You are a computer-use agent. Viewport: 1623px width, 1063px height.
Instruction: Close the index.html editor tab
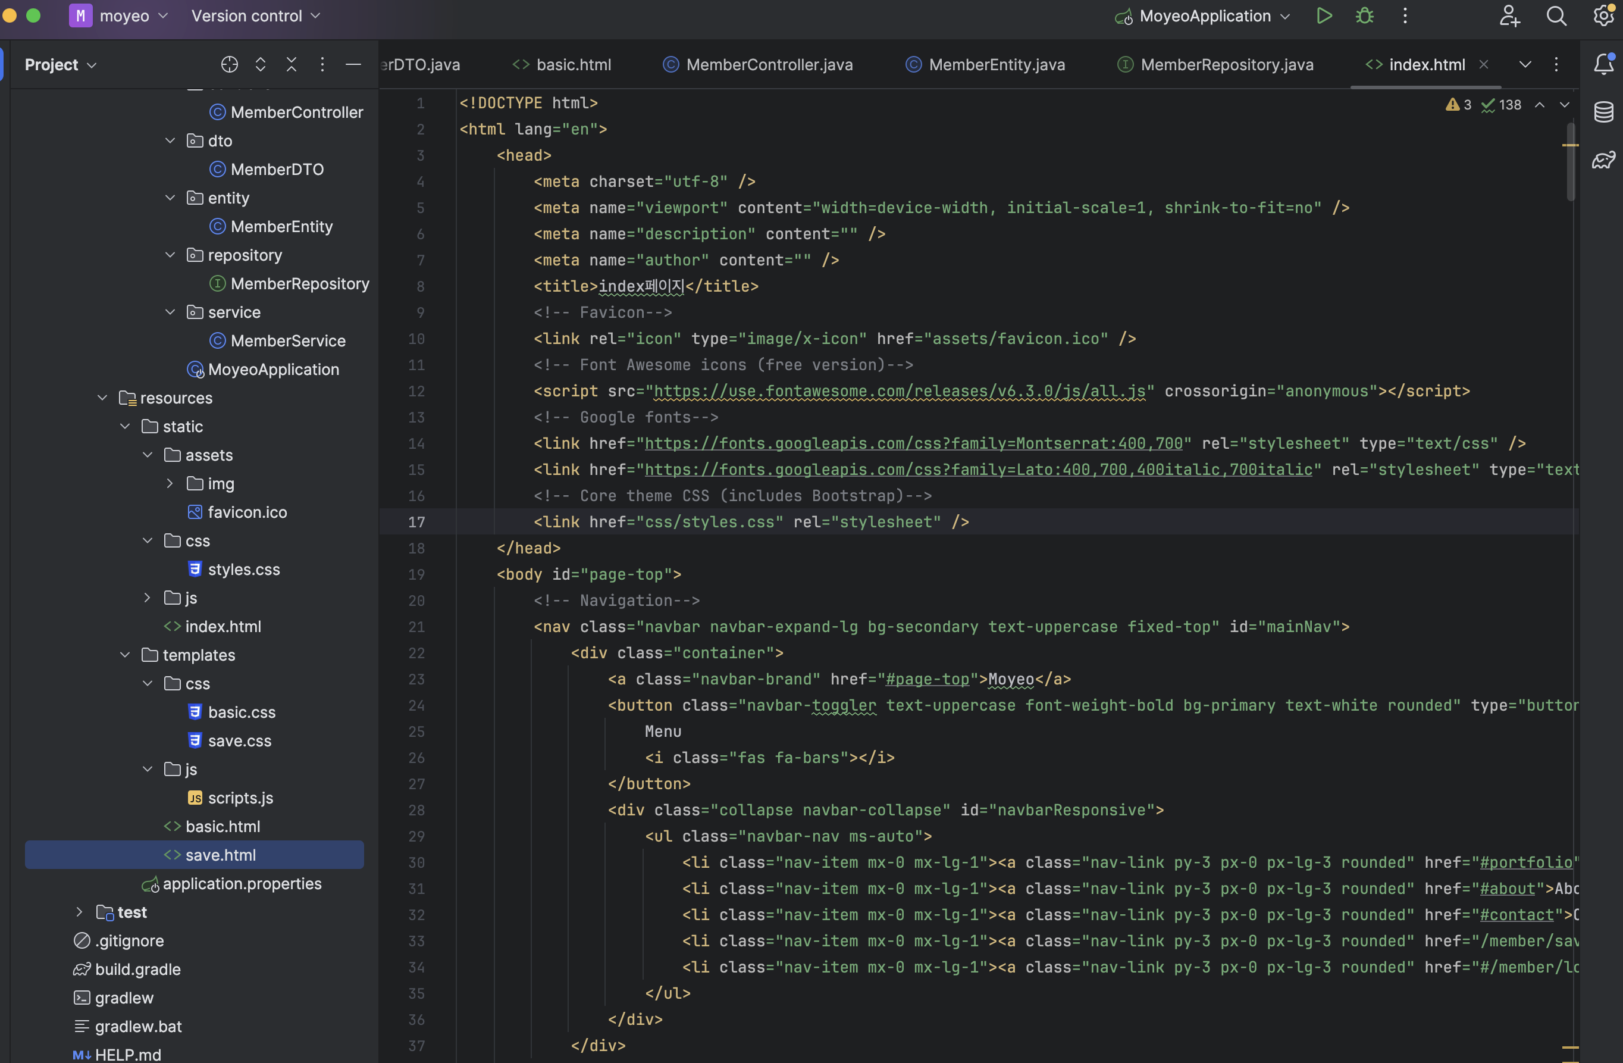pos(1484,64)
